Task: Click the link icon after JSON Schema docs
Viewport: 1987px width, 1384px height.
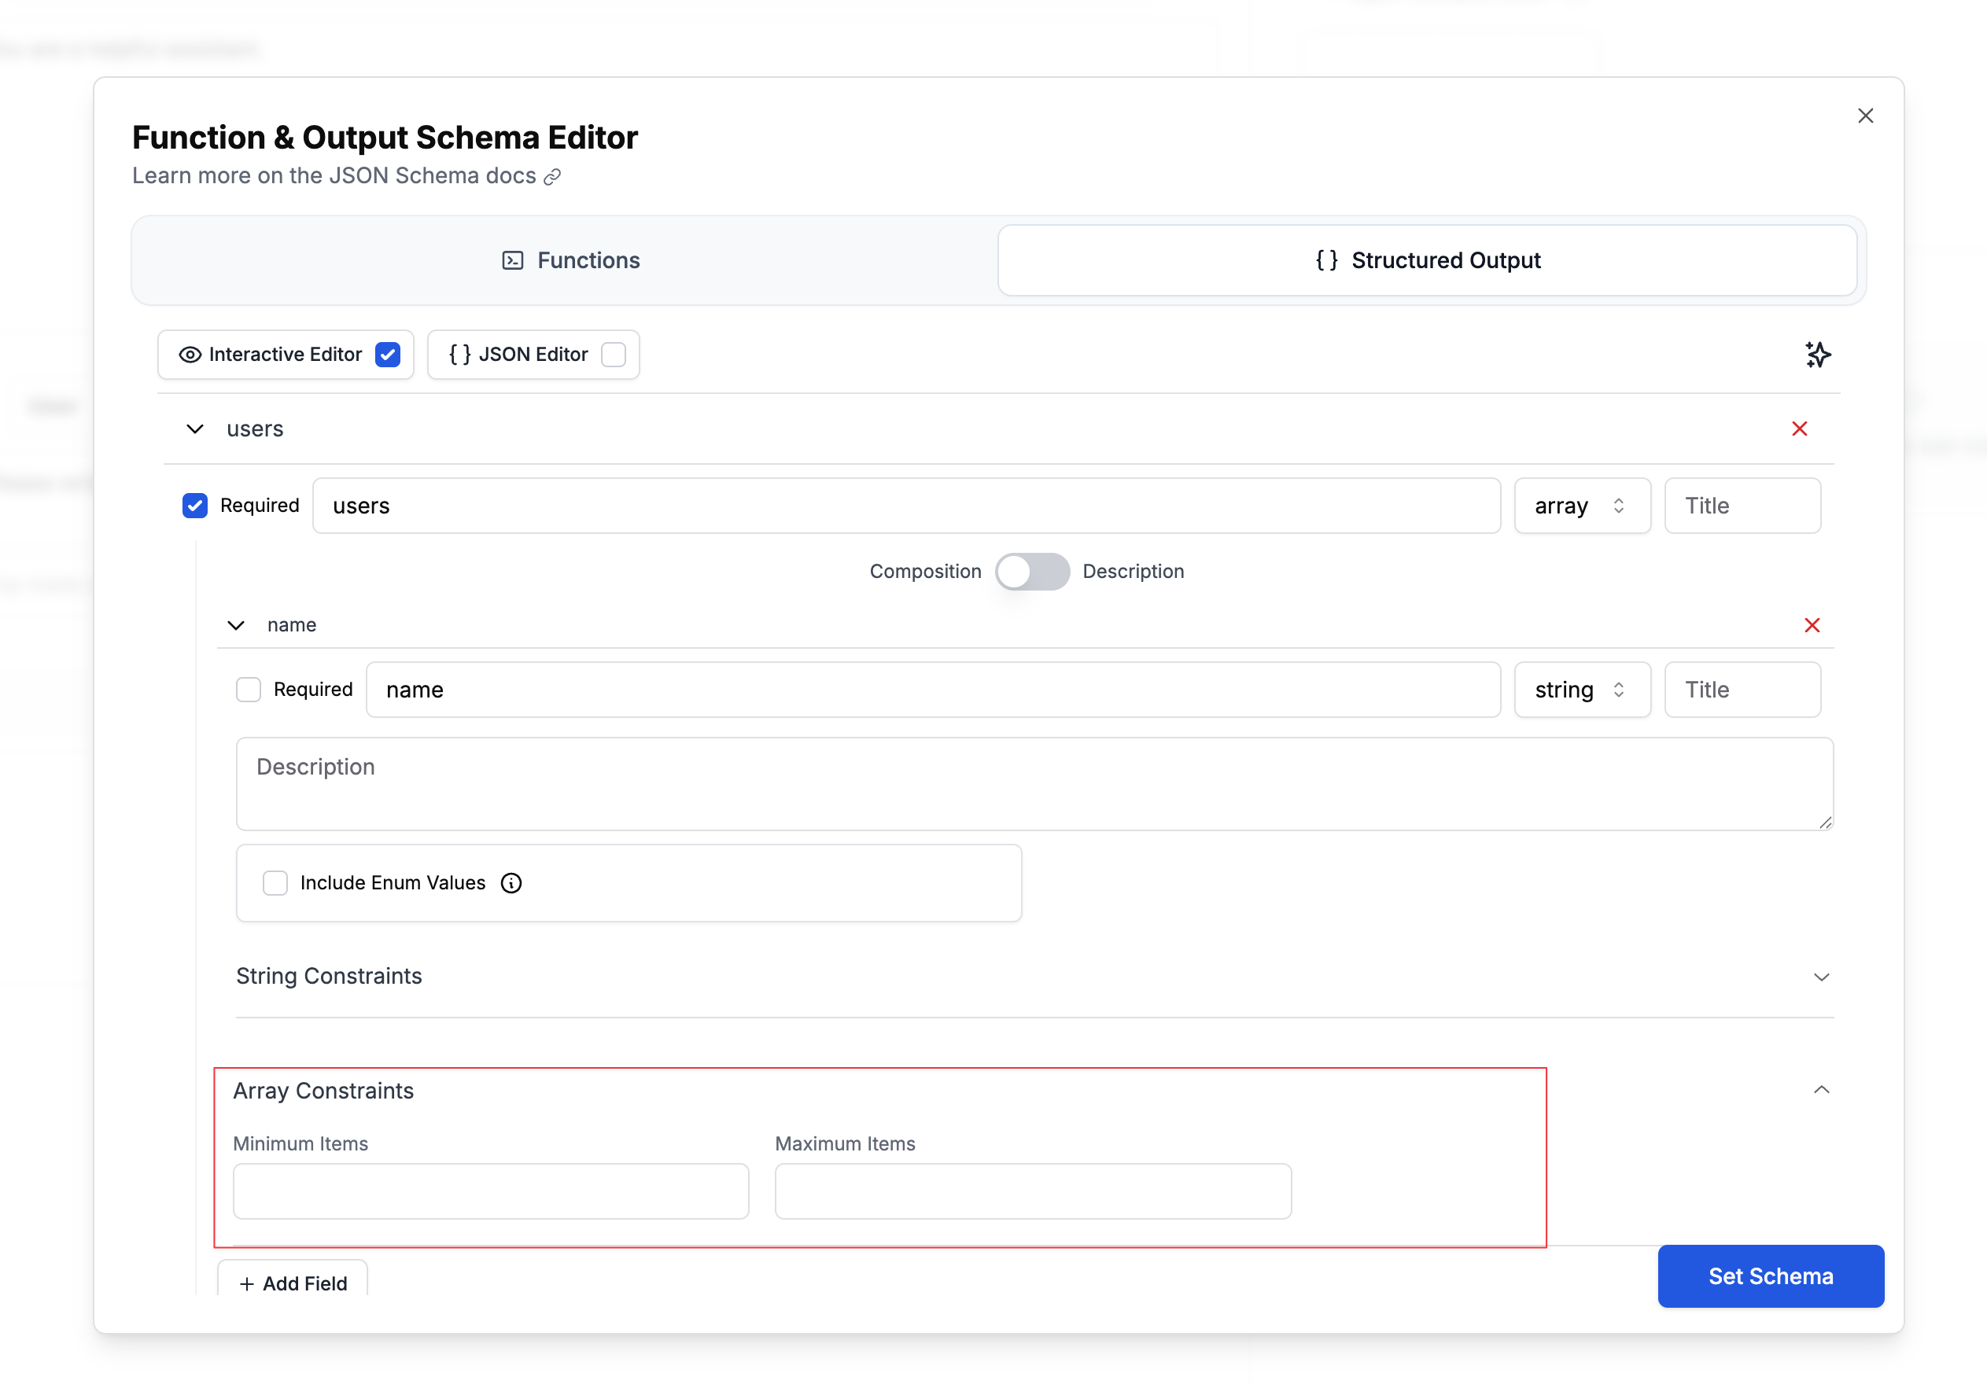Action: pos(552,176)
